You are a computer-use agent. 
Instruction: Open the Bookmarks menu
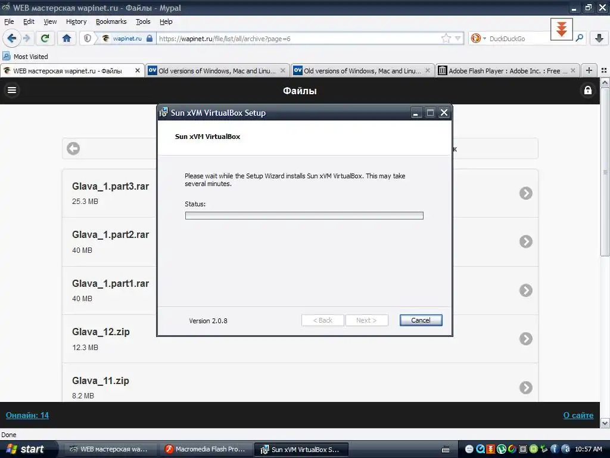111,21
